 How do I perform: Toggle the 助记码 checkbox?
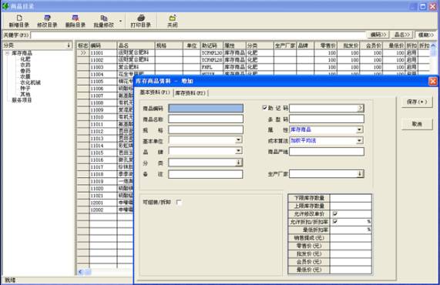[x=264, y=108]
